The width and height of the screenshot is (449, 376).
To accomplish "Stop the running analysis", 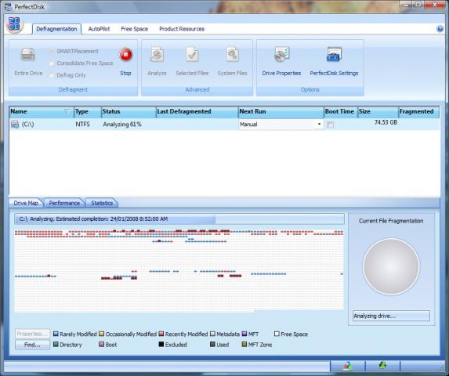I will 125,55.
